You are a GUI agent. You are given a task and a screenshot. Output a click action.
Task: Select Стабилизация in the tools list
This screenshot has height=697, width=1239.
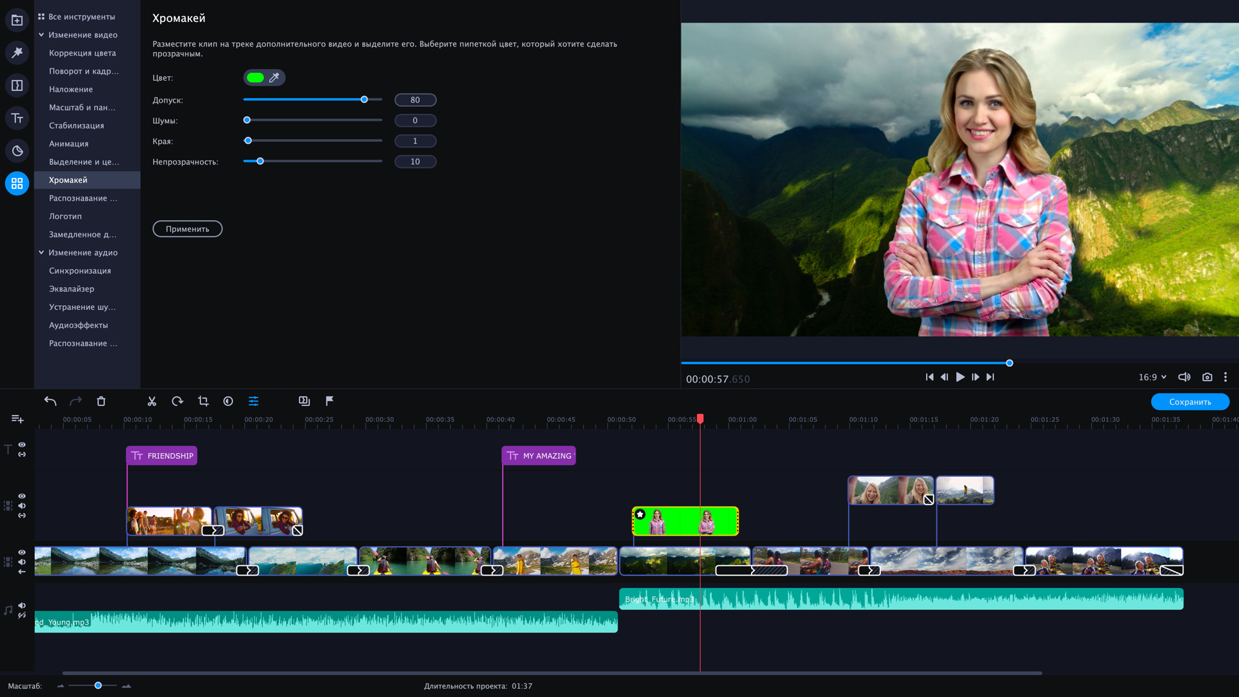pyautogui.click(x=76, y=126)
